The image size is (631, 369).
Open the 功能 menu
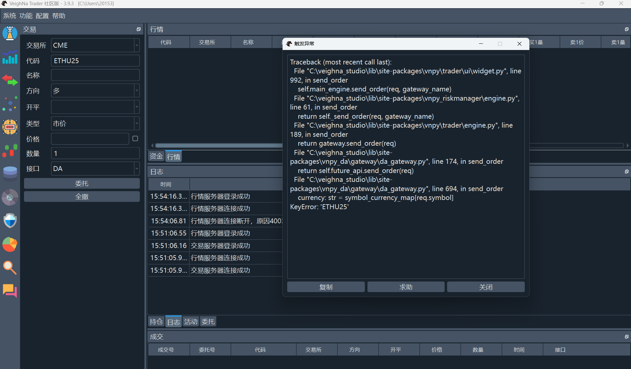pos(26,16)
